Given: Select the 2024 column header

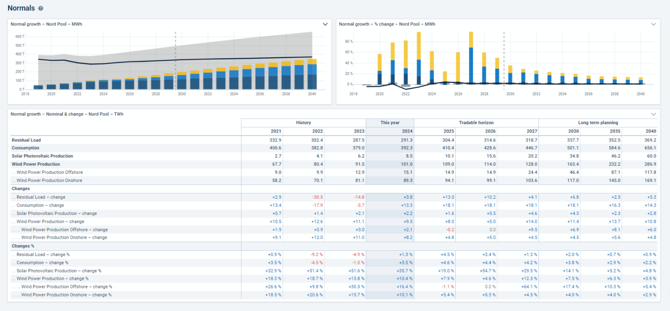Looking at the screenshot, I should (407, 131).
